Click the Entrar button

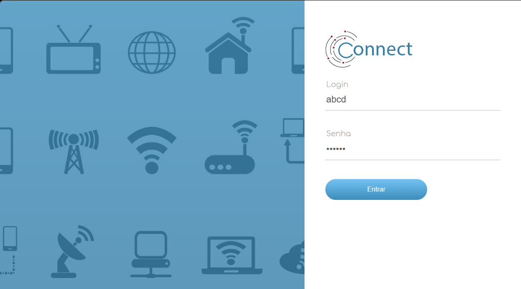coord(376,189)
